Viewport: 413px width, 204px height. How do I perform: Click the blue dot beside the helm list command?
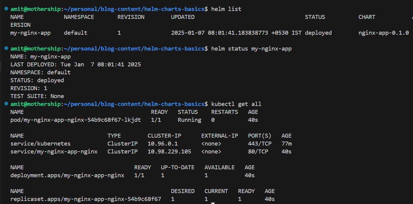click(6, 9)
